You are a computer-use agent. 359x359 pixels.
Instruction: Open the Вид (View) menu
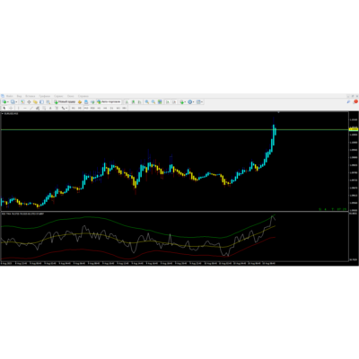[x=19, y=96]
